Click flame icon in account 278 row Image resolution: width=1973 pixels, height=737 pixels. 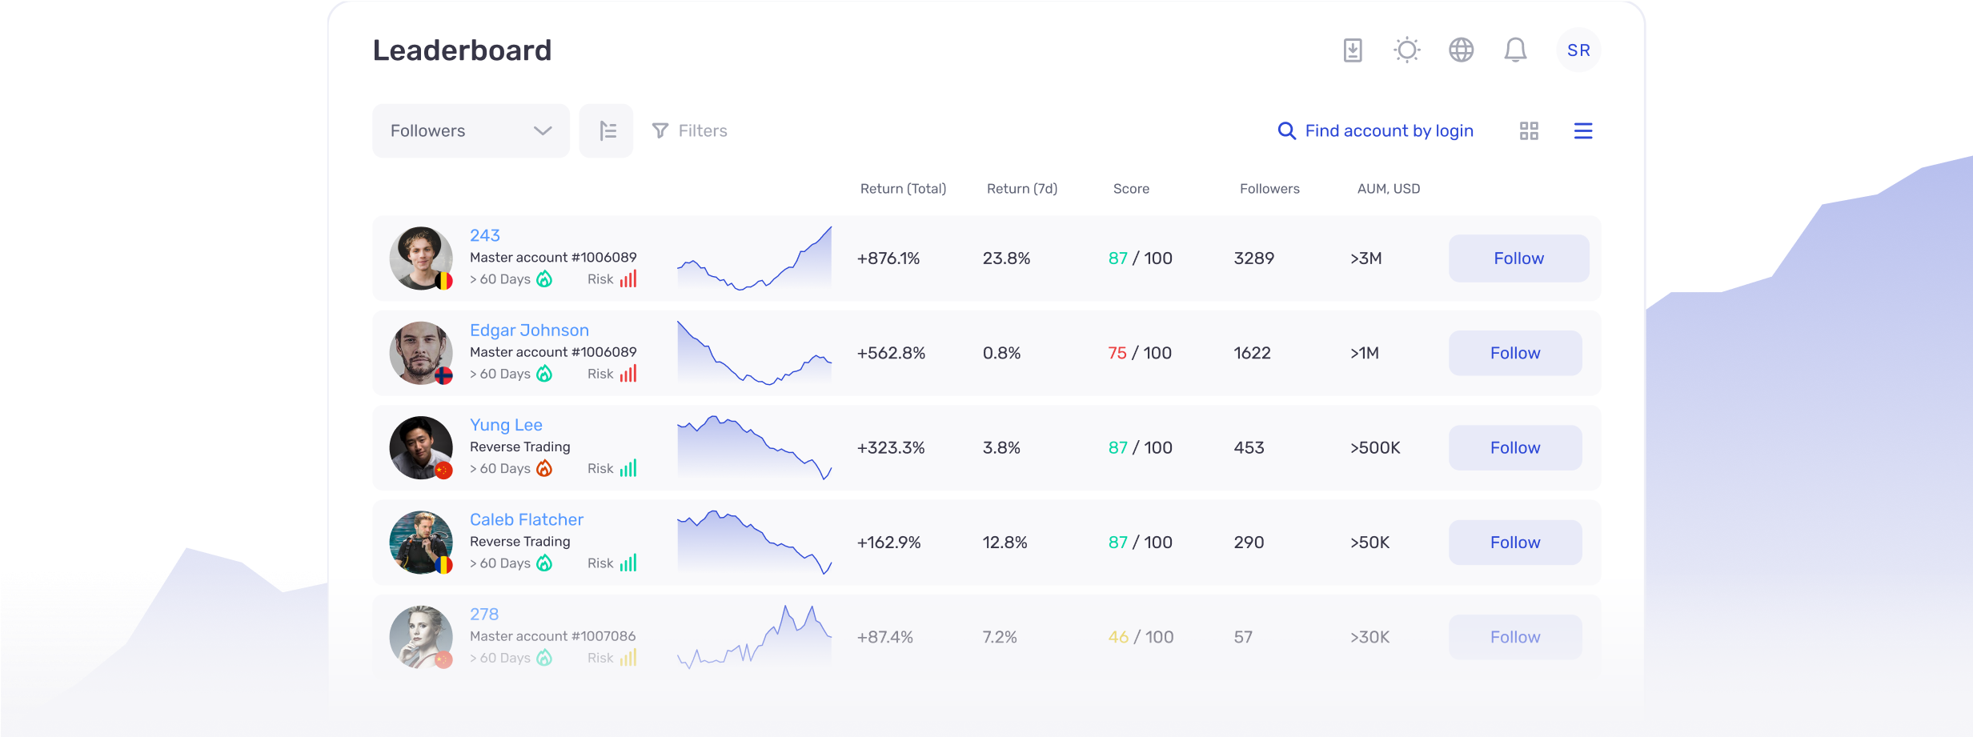[x=544, y=657]
